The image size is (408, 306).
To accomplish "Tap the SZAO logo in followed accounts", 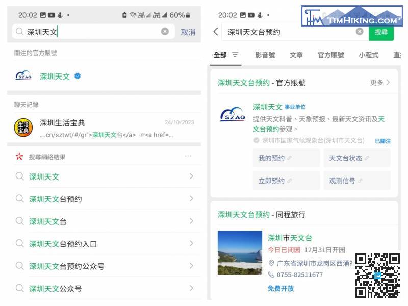I will point(23,75).
